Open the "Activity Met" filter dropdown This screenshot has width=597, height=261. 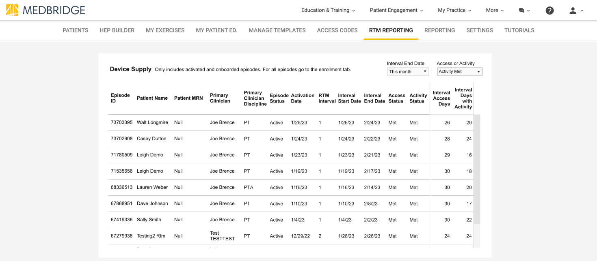(459, 71)
